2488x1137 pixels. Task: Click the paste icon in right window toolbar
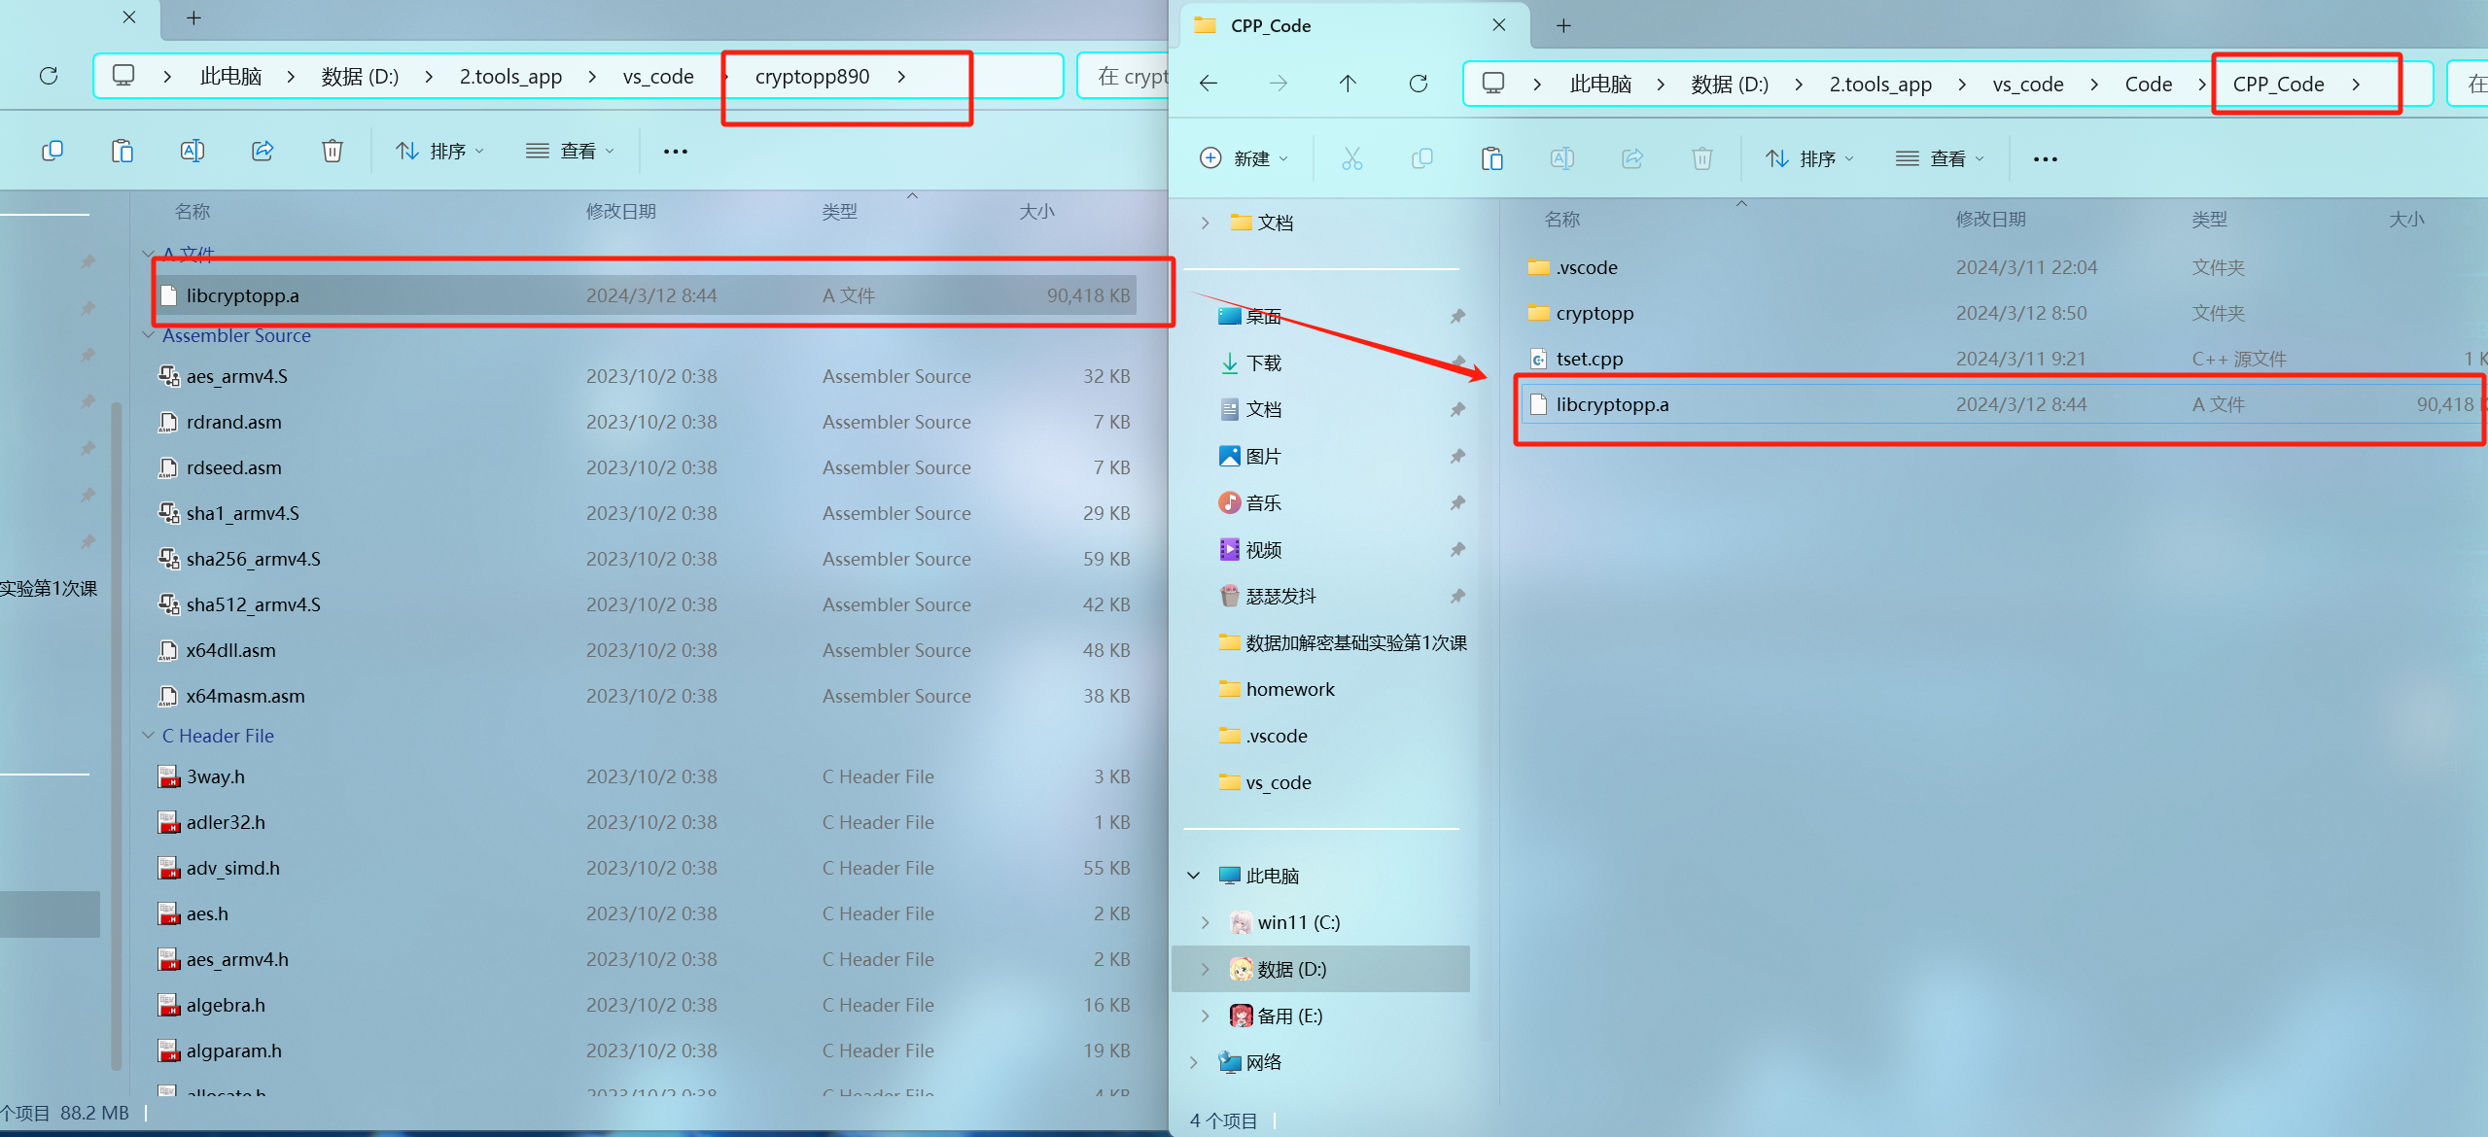[x=1491, y=158]
